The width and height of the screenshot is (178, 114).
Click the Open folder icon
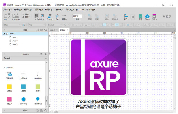pyautogui.click(x=9, y=17)
